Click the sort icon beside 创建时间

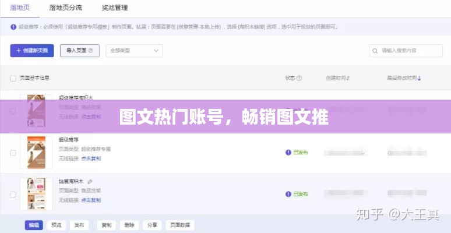(x=348, y=78)
